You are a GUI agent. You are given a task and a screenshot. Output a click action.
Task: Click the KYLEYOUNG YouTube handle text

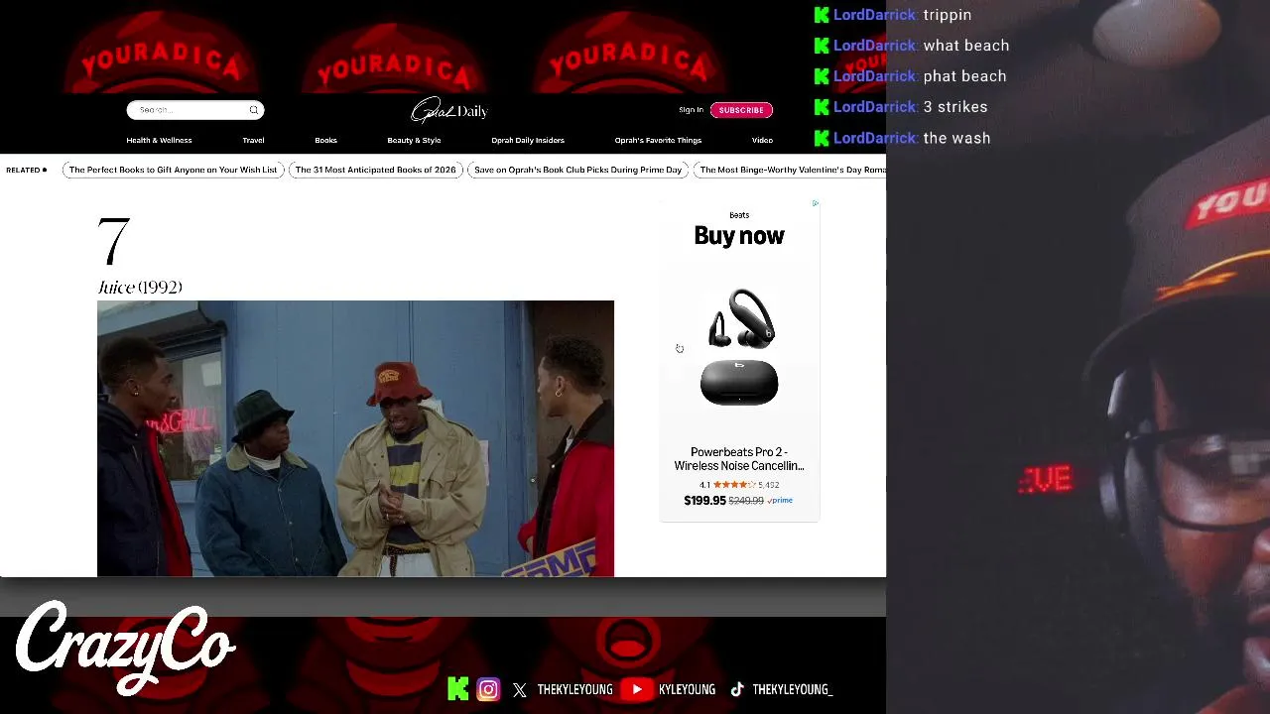tap(687, 689)
